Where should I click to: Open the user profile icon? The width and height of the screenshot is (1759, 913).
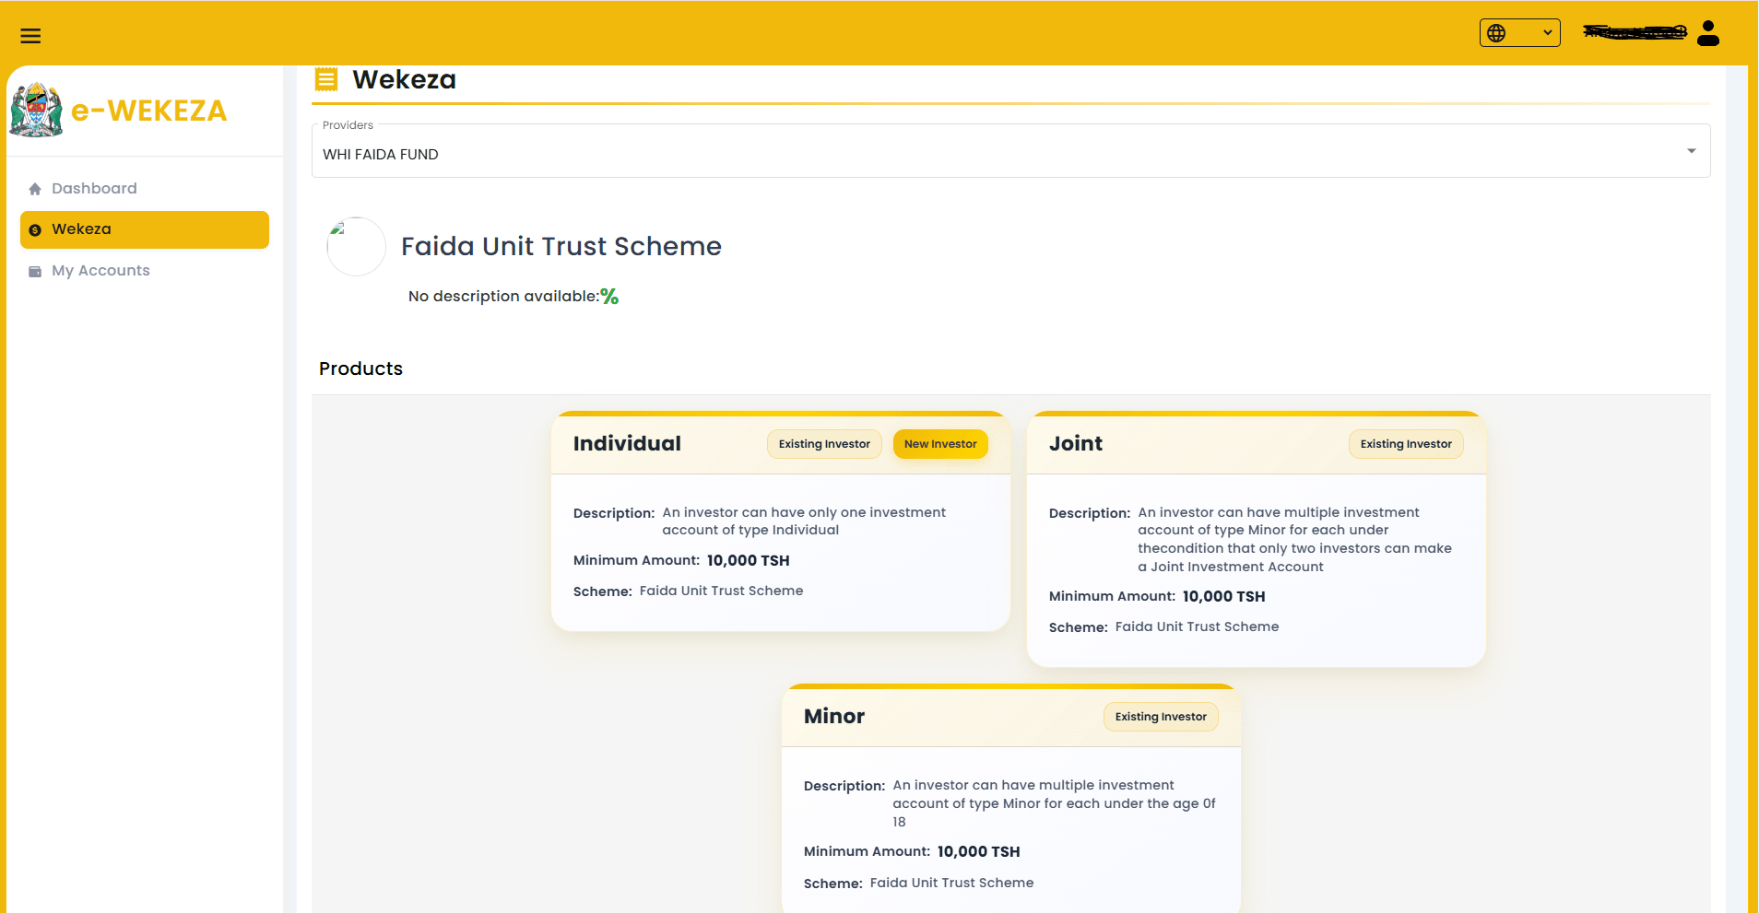click(x=1707, y=33)
